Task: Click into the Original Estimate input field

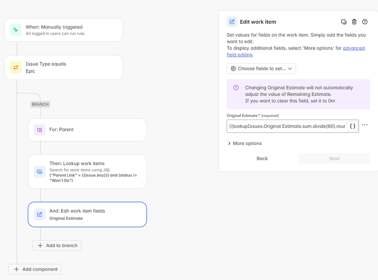Action: click(287, 126)
